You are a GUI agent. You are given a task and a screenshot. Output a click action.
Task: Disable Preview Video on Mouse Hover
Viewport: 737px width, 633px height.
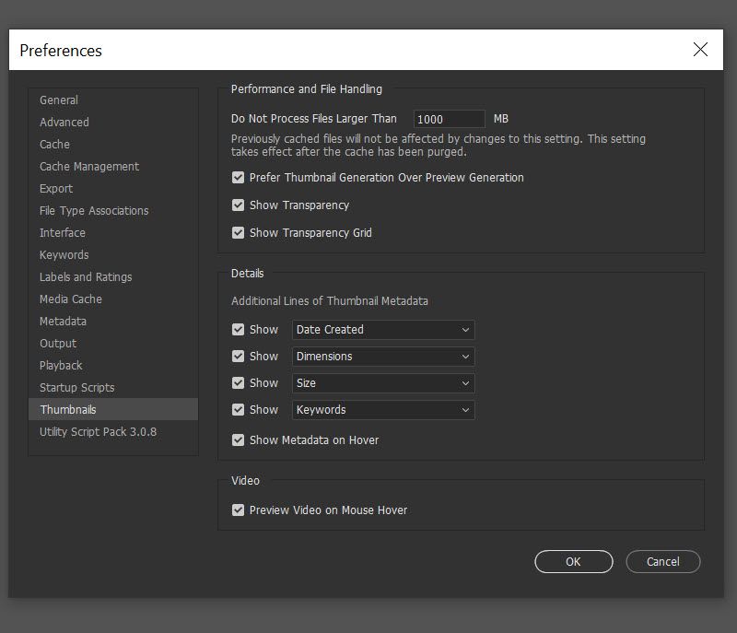click(239, 510)
